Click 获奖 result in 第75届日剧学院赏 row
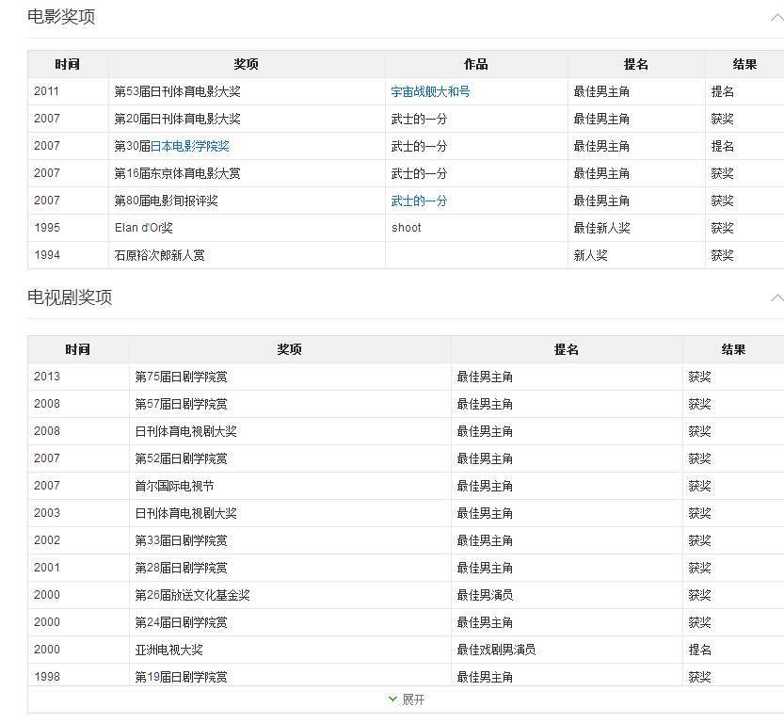This screenshot has height=723, width=784. 699,377
